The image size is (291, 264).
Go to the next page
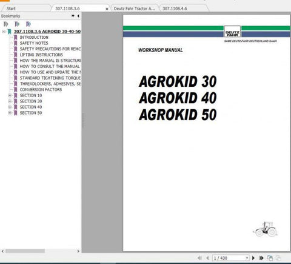[253, 258]
